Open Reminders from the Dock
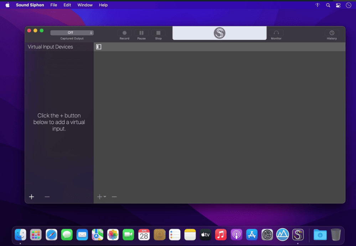356x246 pixels. point(175,235)
